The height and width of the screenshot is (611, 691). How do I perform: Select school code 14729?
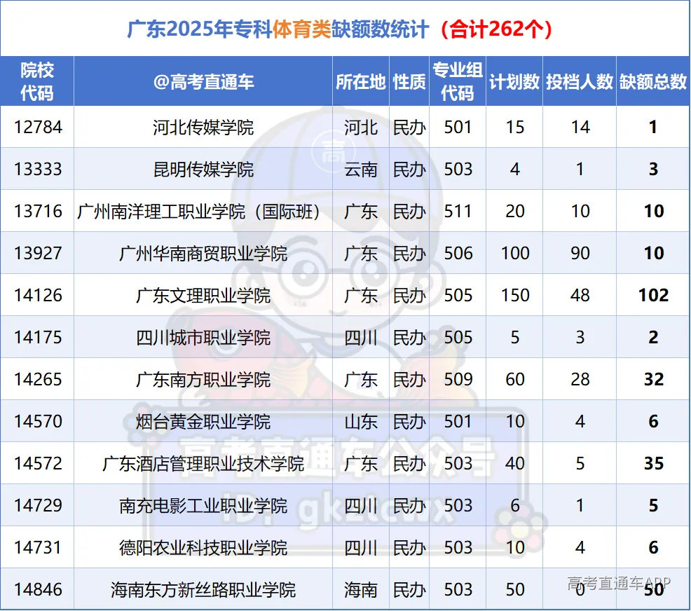(38, 506)
